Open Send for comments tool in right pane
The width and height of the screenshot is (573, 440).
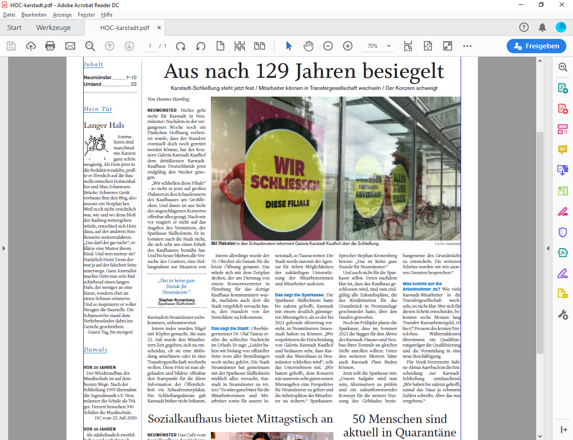point(563,294)
